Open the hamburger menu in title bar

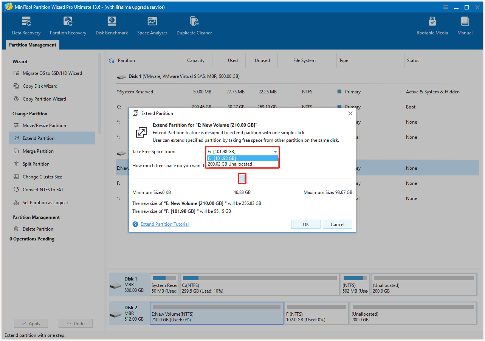coord(446,7)
